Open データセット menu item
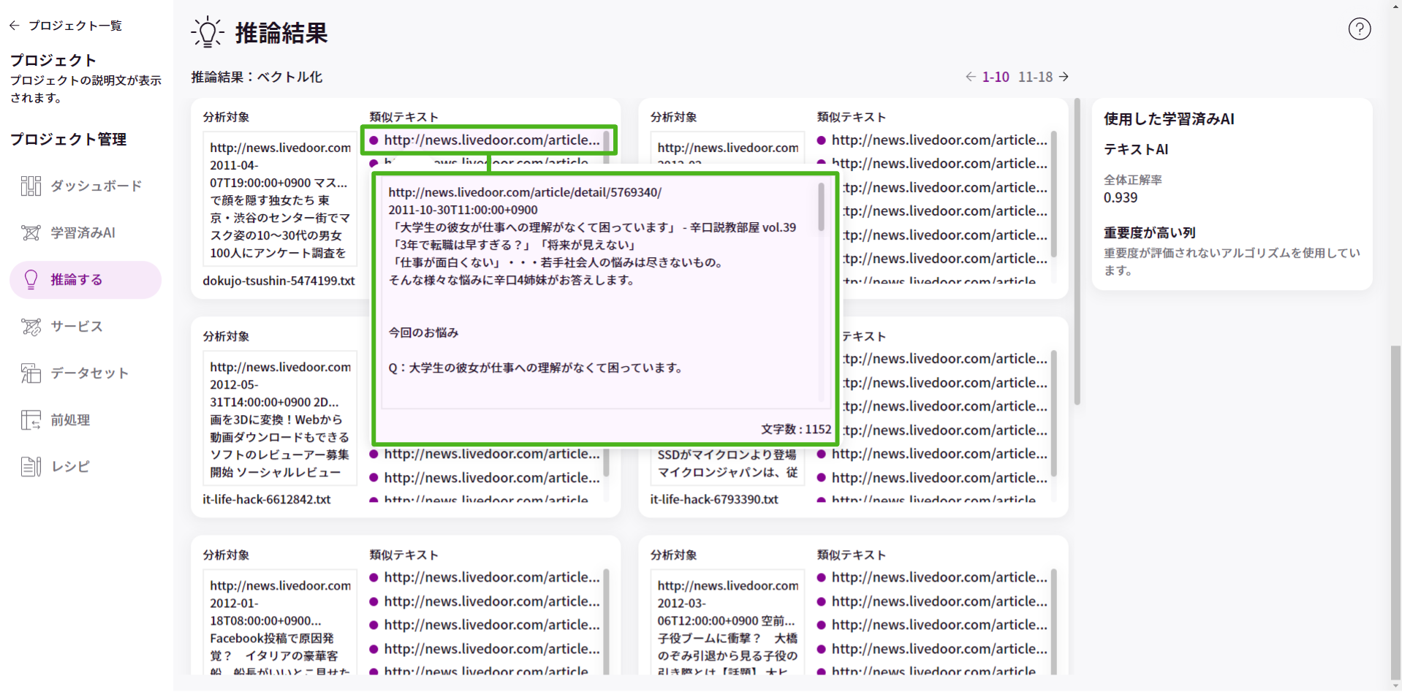 coord(86,373)
